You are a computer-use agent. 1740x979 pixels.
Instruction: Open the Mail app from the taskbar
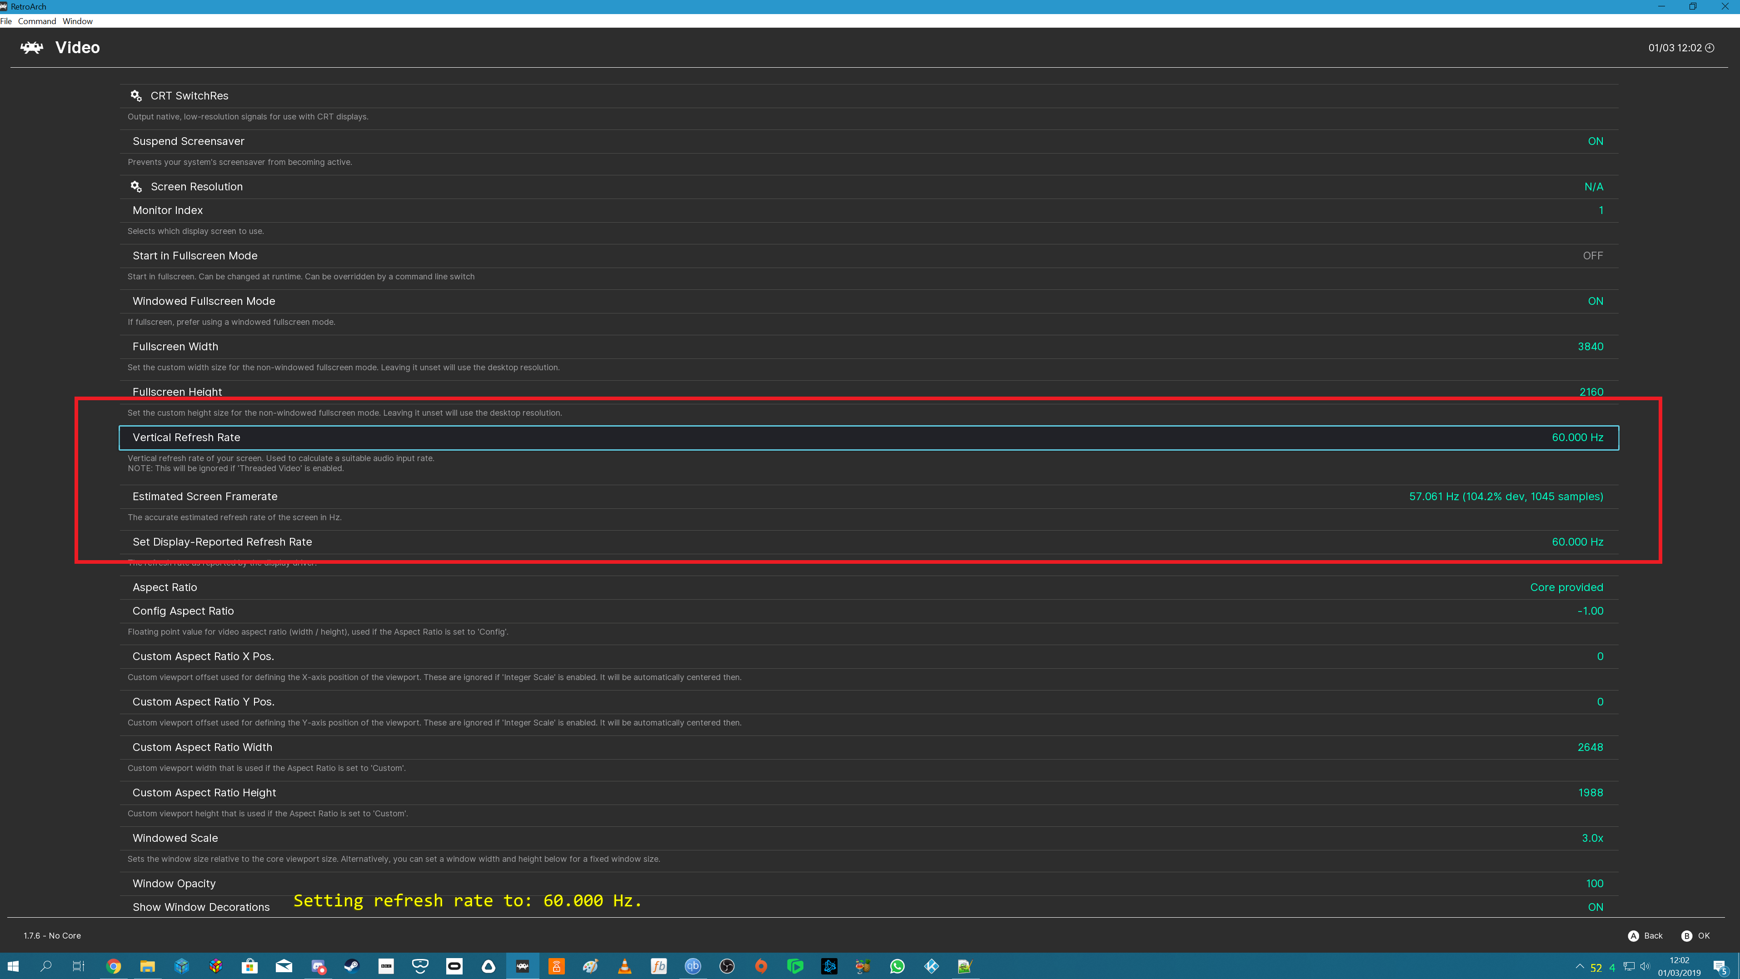[x=284, y=966]
